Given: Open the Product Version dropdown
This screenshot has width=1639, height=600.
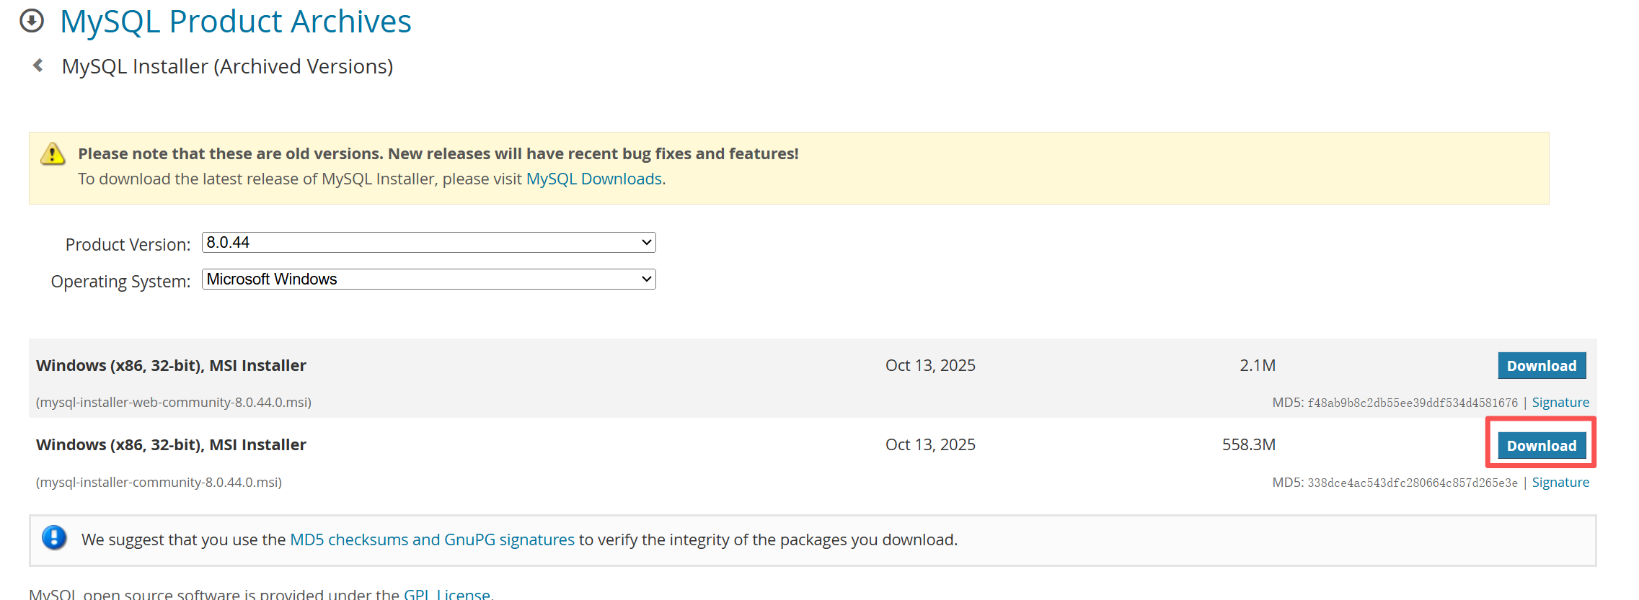Looking at the screenshot, I should click(x=428, y=242).
